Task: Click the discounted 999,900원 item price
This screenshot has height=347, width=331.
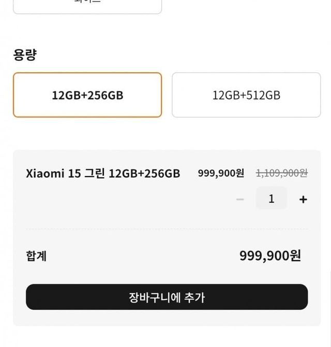Action: pyautogui.click(x=221, y=174)
